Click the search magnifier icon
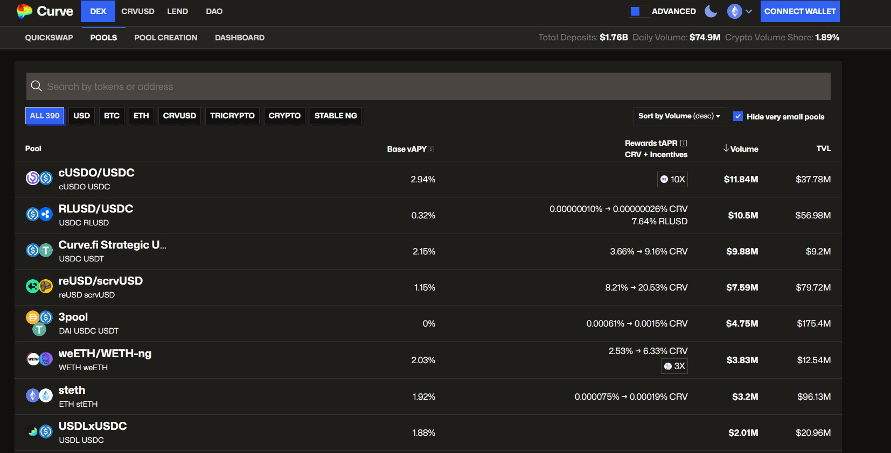 pyautogui.click(x=36, y=86)
